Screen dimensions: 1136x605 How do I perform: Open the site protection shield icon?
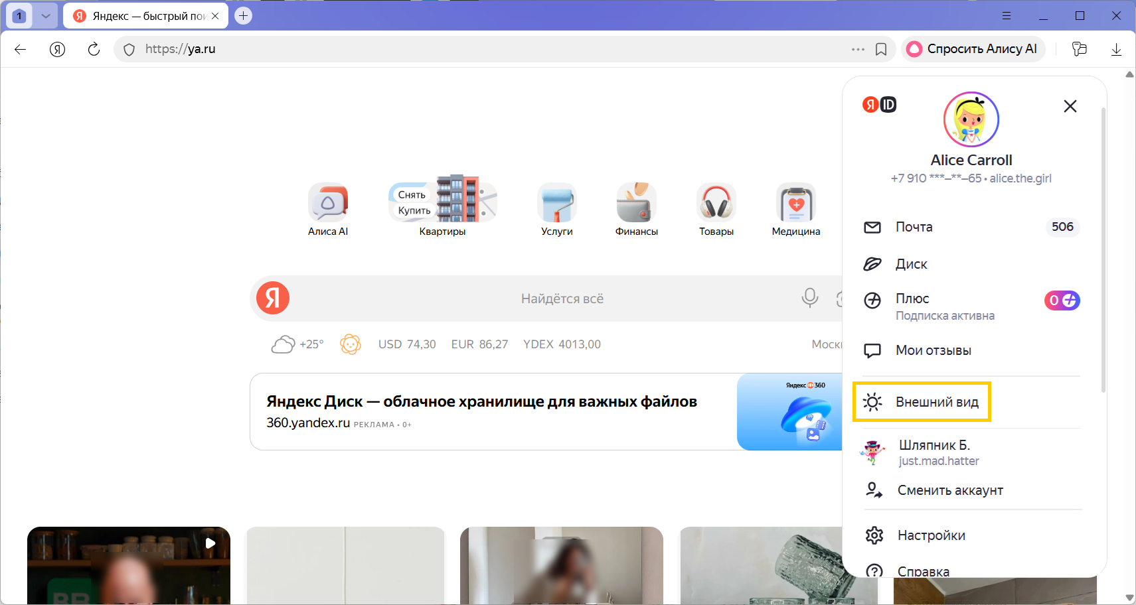(x=129, y=49)
